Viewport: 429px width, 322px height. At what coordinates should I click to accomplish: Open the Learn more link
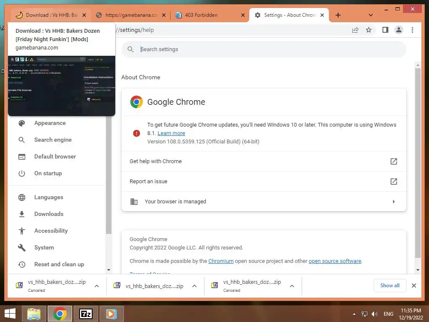pos(171,133)
